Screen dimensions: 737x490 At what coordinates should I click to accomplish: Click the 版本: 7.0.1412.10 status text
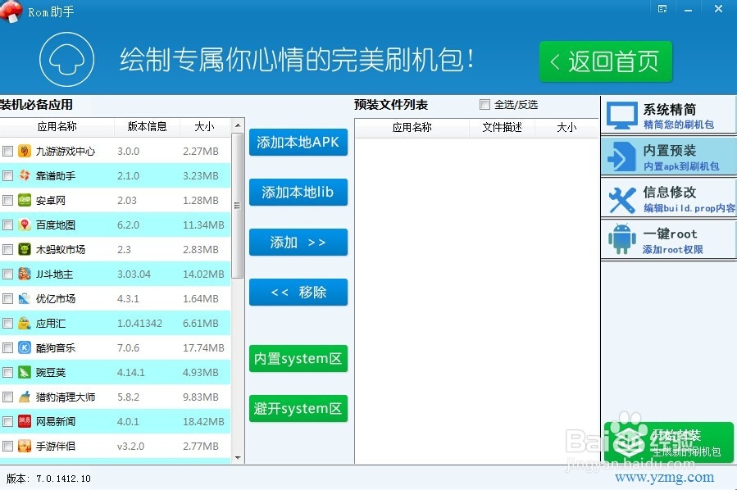coord(48,479)
